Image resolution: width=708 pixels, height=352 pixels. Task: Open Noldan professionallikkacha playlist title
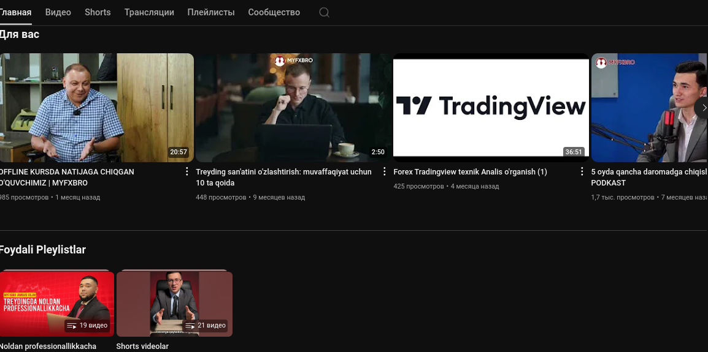click(48, 346)
